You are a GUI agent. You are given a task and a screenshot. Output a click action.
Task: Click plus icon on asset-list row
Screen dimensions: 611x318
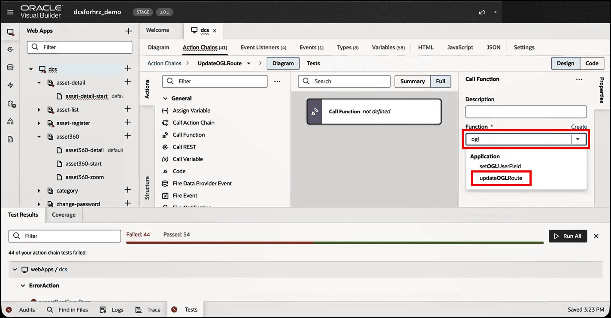[127, 109]
